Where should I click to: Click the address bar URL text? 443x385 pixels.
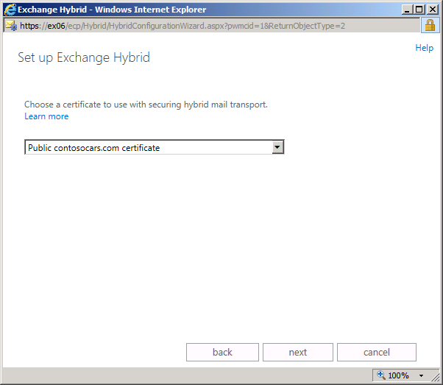(x=182, y=26)
